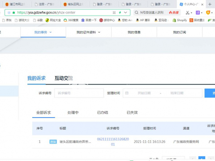Open request number 062111111613268201 link
The height and width of the screenshot is (161, 215).
click(113, 142)
